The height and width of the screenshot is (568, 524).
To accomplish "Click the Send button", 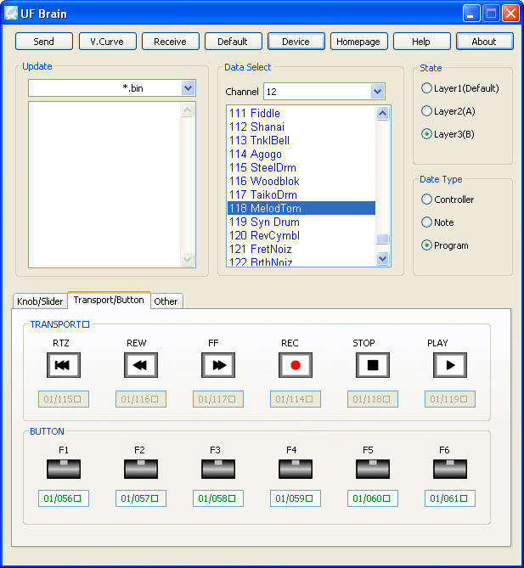I will 44,42.
